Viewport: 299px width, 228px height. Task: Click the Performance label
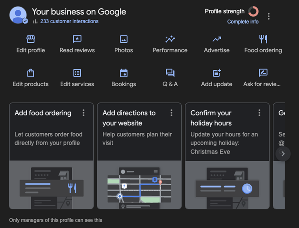point(170,50)
